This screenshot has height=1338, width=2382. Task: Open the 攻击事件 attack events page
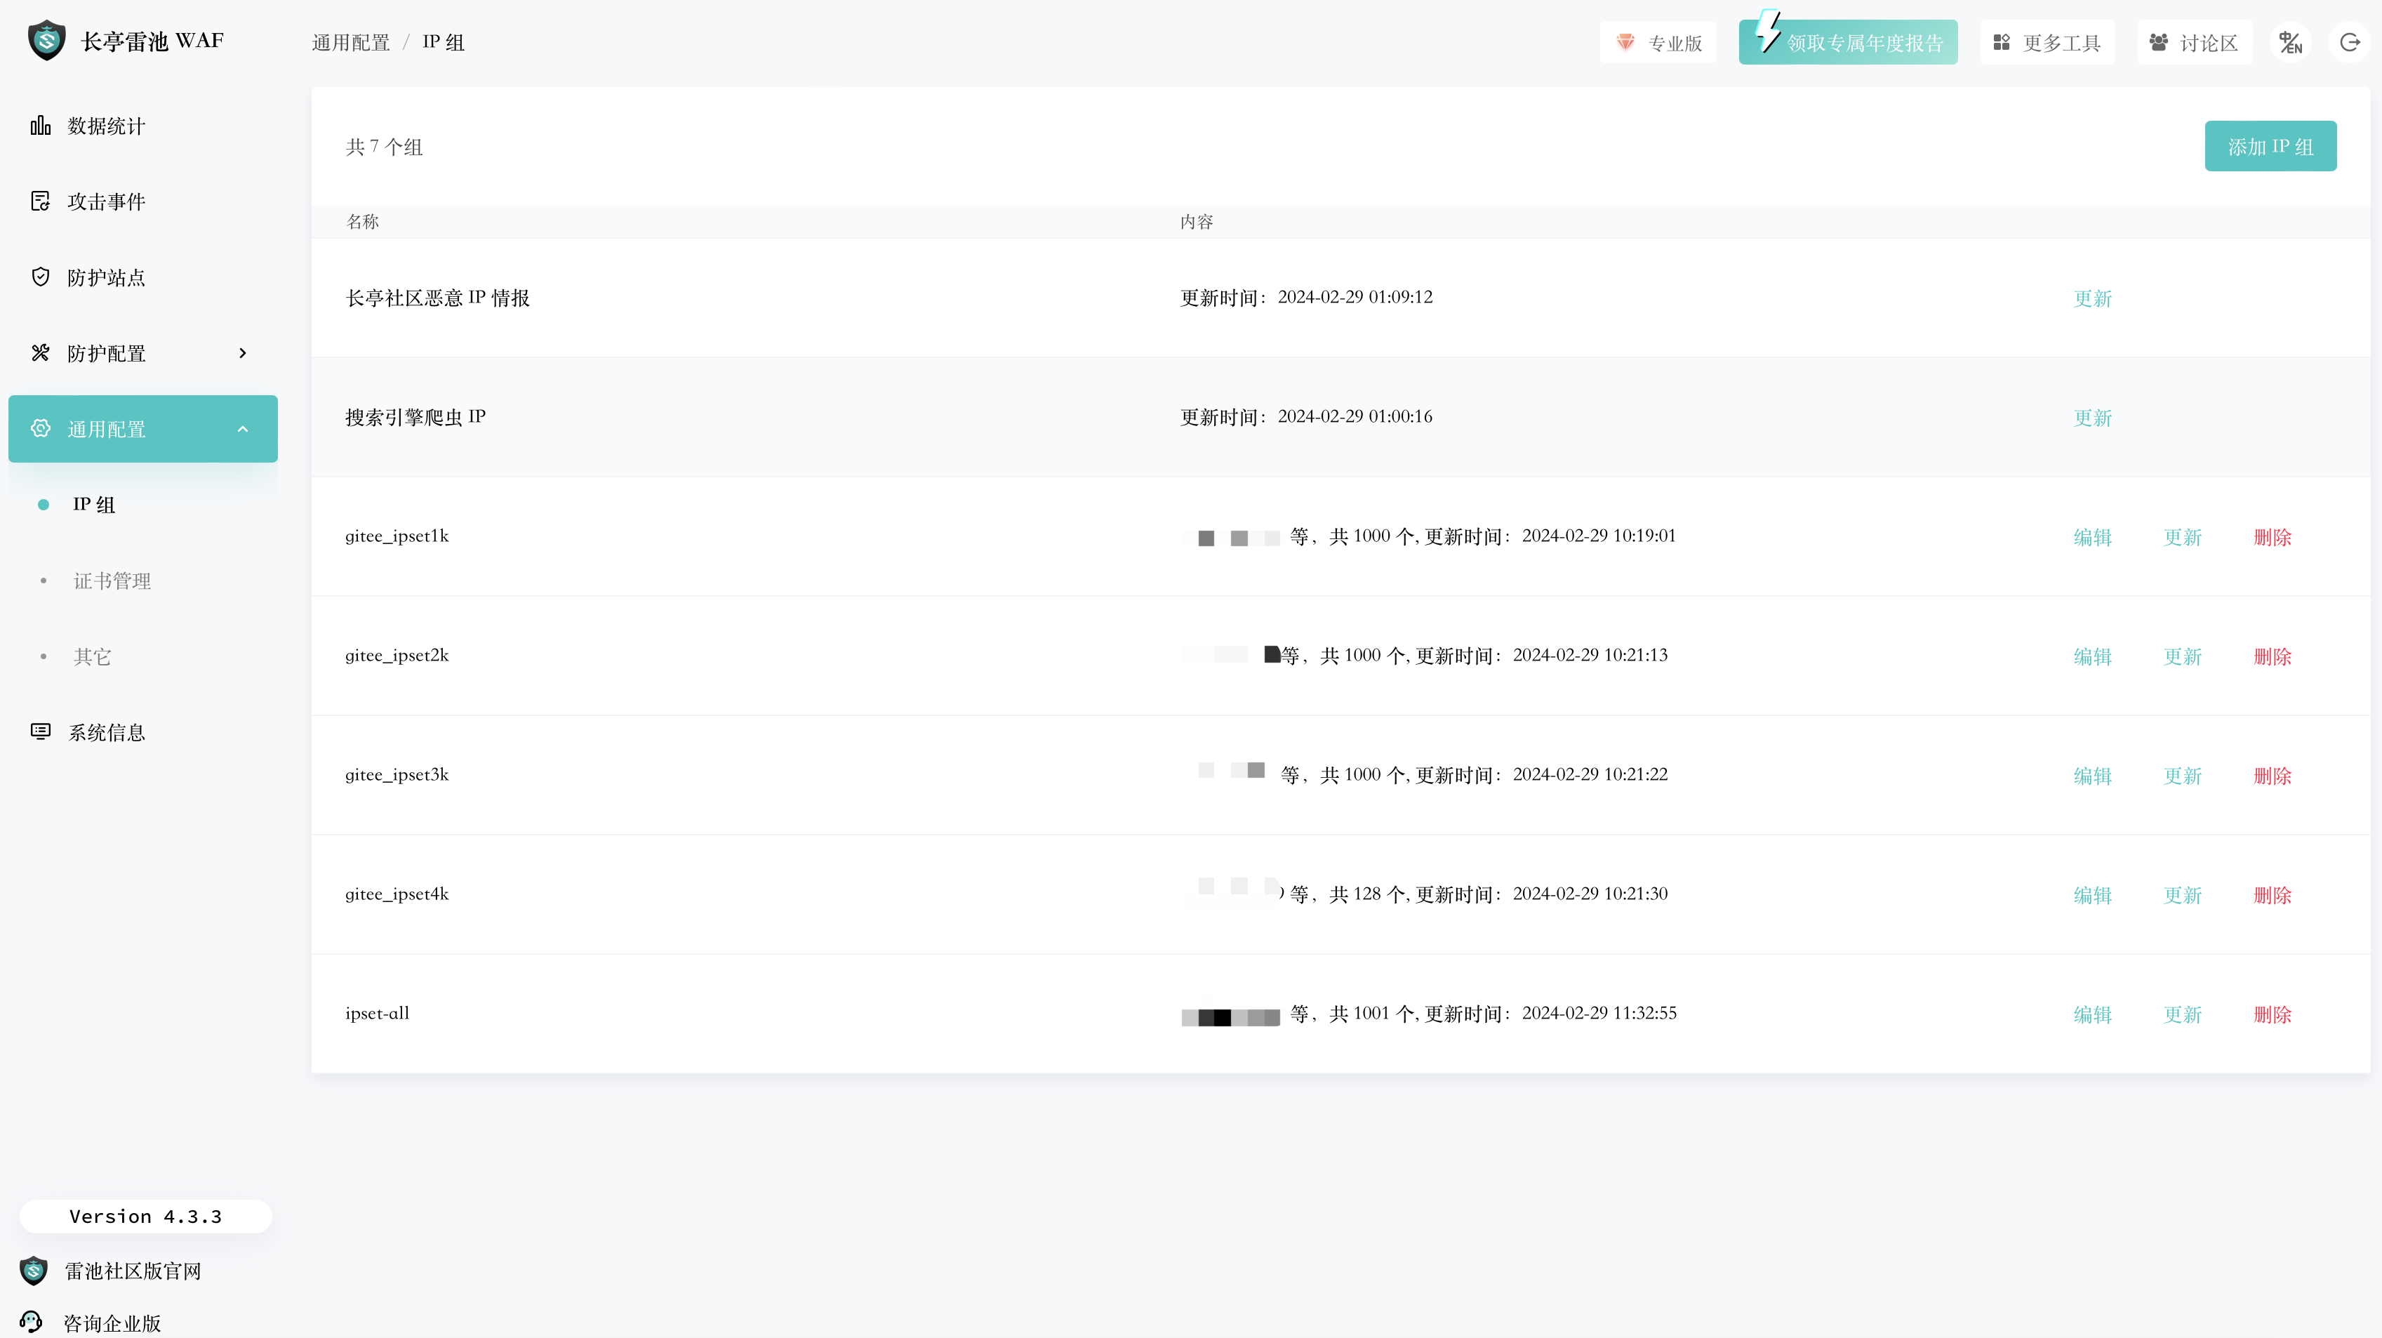105,201
